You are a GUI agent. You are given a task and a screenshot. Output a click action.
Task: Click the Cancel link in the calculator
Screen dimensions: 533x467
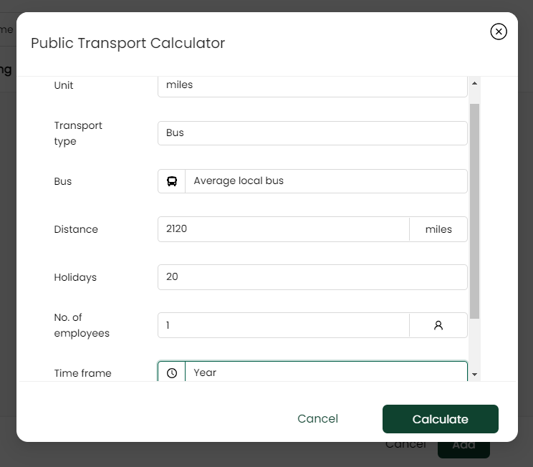pos(317,419)
